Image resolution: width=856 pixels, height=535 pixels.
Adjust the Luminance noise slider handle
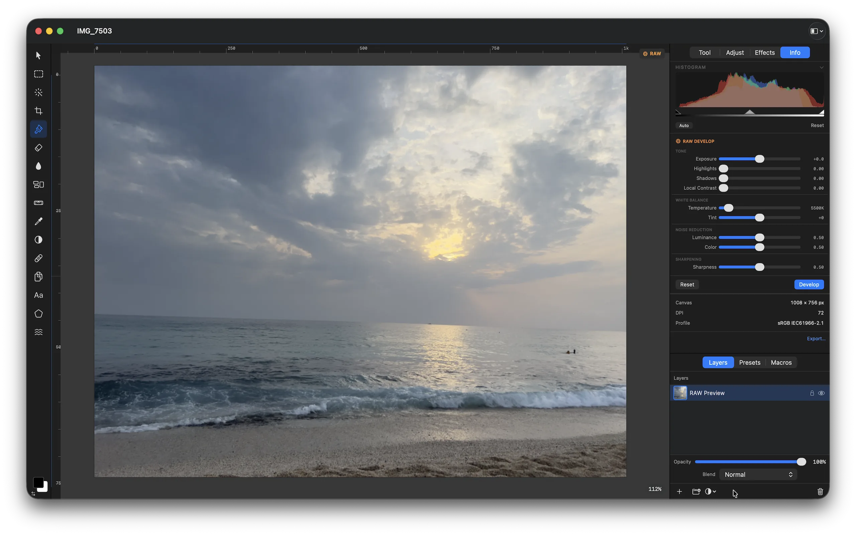point(759,237)
